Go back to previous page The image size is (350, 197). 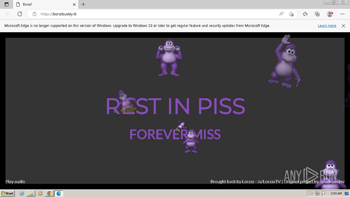8,14
